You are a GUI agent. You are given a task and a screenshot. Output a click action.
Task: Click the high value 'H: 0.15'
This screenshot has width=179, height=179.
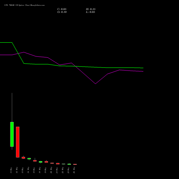91,9
